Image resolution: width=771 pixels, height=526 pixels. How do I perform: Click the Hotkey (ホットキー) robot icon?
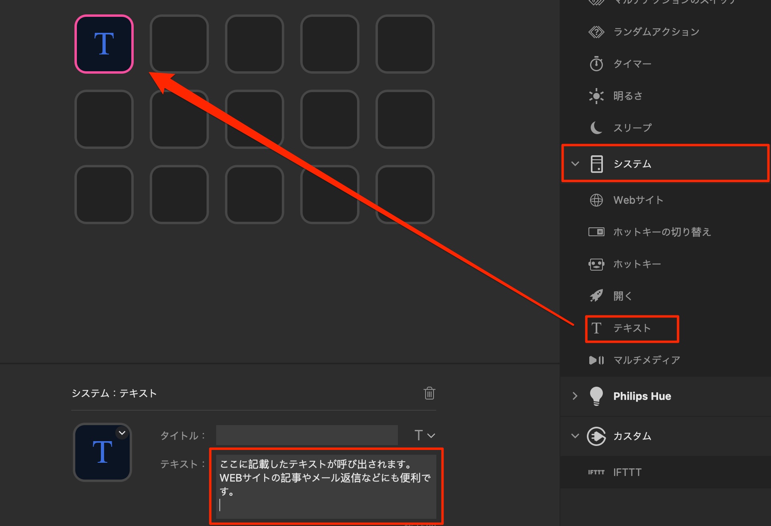point(596,264)
